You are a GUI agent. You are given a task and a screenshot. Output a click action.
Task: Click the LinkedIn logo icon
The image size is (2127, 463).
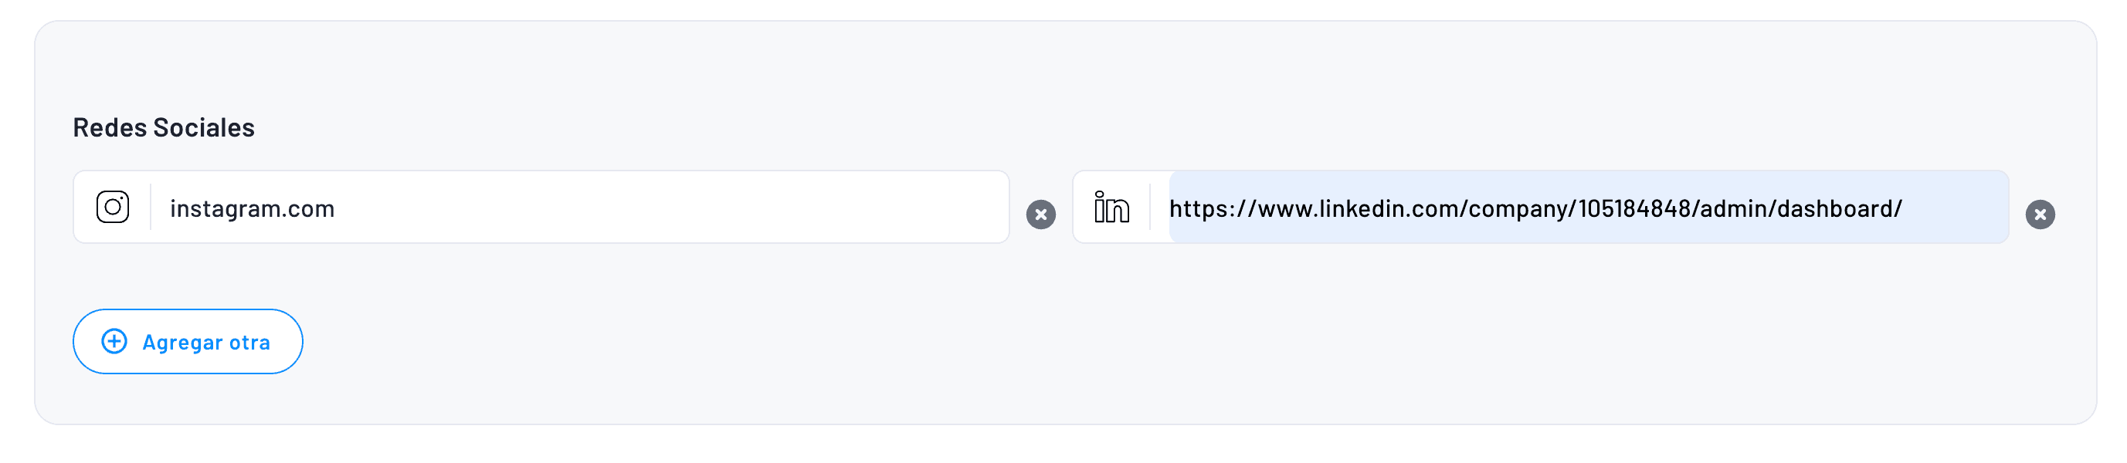point(1111,207)
